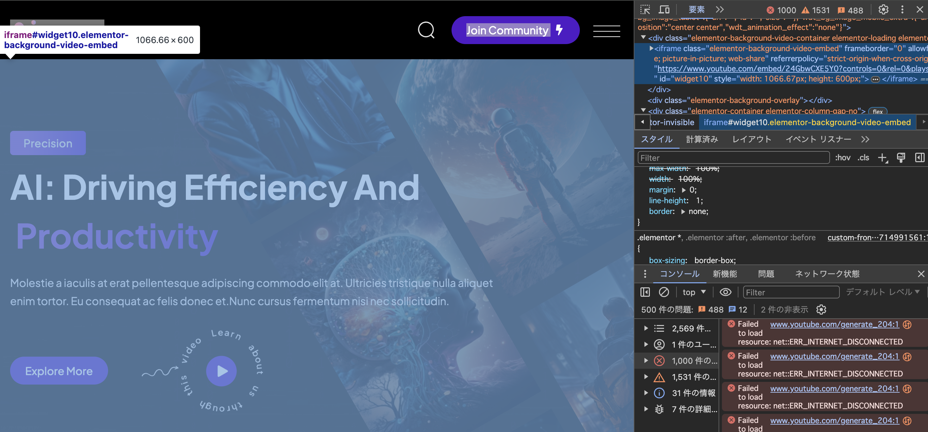Click the webpage search magnifier icon
This screenshot has width=928, height=432.
tap(426, 30)
